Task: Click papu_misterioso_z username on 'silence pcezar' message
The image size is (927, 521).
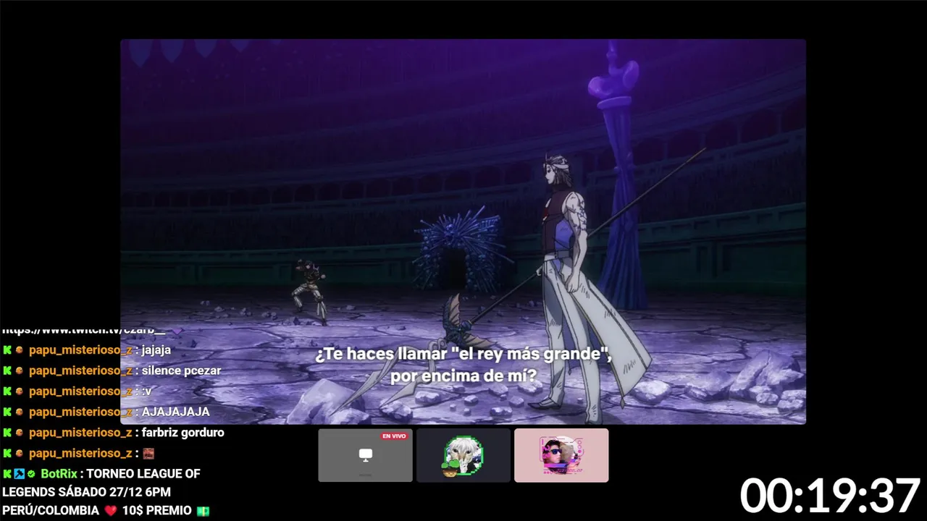Action: click(80, 370)
